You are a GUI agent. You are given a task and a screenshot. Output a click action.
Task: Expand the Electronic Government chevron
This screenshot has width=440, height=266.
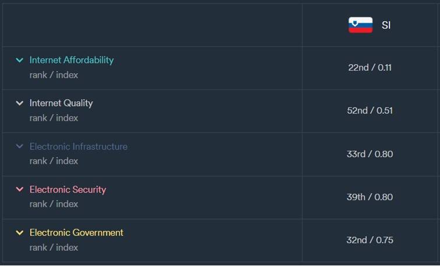point(20,232)
